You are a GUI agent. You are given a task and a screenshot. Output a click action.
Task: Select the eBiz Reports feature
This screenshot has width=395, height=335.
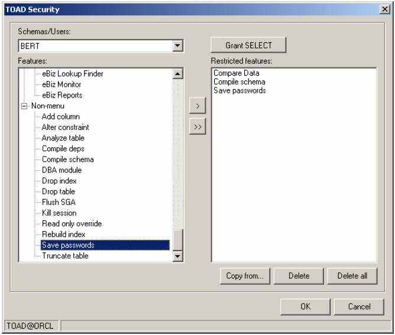pyautogui.click(x=62, y=95)
